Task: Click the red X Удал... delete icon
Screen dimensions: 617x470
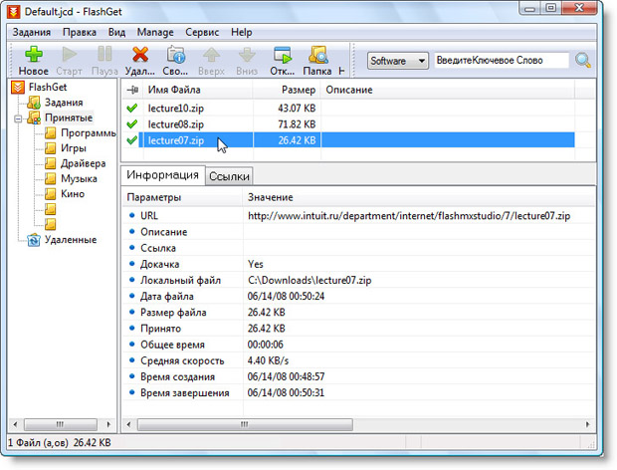Action: tap(140, 55)
